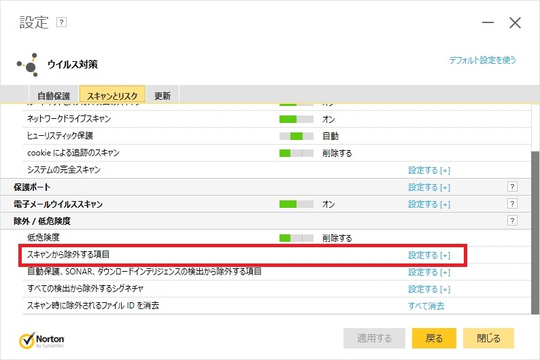Toggle ネットワークドライブスキャン switch
Image resolution: width=540 pixels, height=360 pixels.
tap(296, 119)
